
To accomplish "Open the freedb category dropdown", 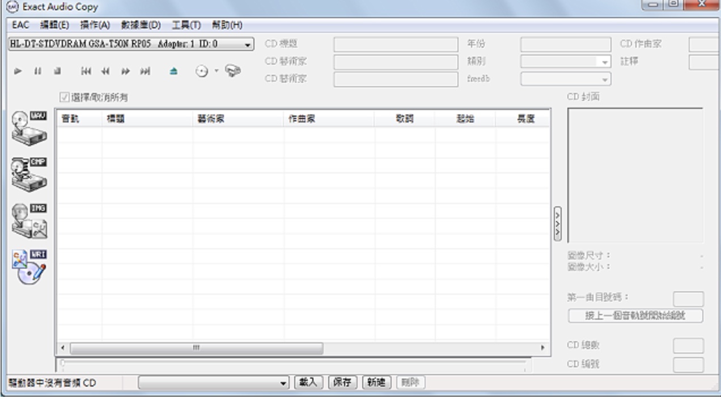I will pos(605,80).
